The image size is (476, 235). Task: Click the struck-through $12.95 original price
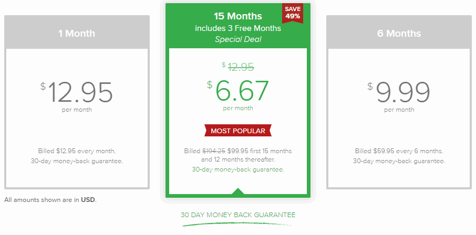[238, 67]
